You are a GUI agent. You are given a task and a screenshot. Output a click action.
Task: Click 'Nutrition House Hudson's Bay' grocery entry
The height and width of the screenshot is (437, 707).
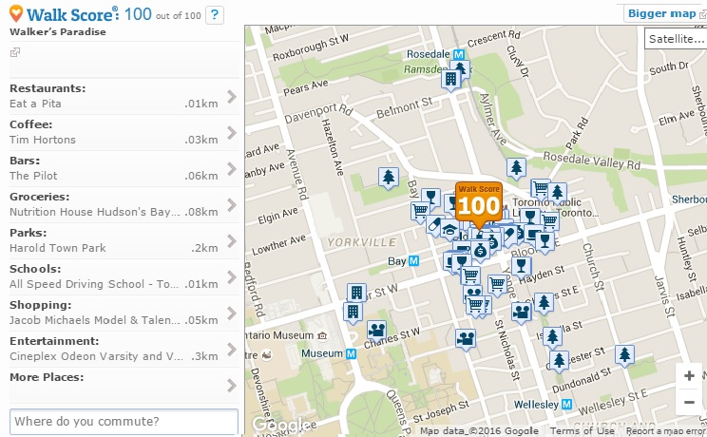click(x=95, y=212)
